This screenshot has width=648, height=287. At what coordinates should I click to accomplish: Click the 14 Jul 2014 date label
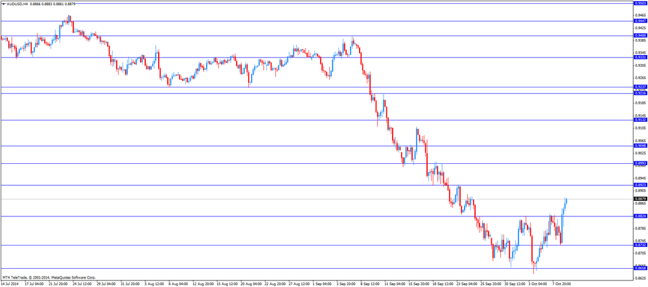click(10, 284)
